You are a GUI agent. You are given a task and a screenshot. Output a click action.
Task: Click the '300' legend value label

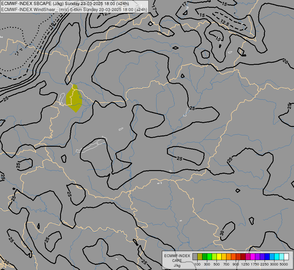[x=207, y=264]
